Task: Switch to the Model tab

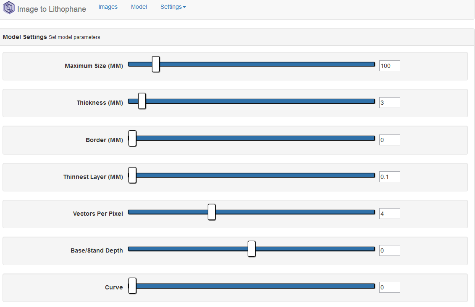Action: pos(139,7)
